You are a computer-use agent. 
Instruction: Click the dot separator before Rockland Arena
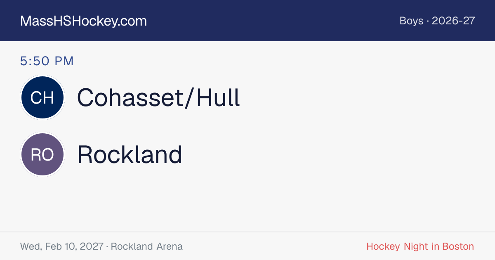tap(107, 247)
